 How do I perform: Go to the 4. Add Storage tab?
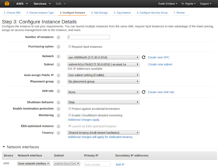99,13
